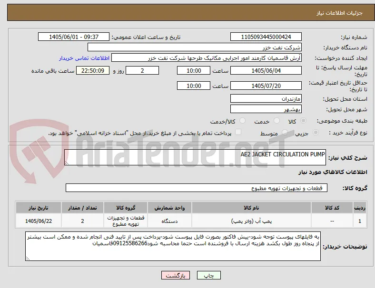375x288 pixels.
Task: Click the remaining days field showing 2
Action: (142, 70)
